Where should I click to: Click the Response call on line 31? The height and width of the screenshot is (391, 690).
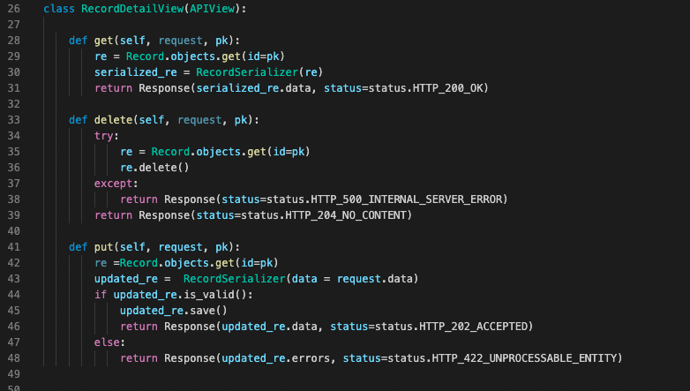click(164, 88)
